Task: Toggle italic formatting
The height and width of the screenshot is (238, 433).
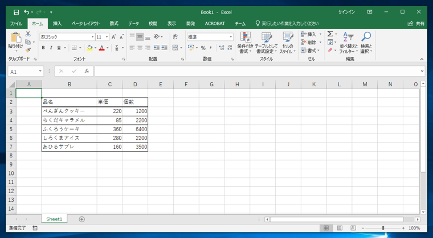Action: point(51,48)
